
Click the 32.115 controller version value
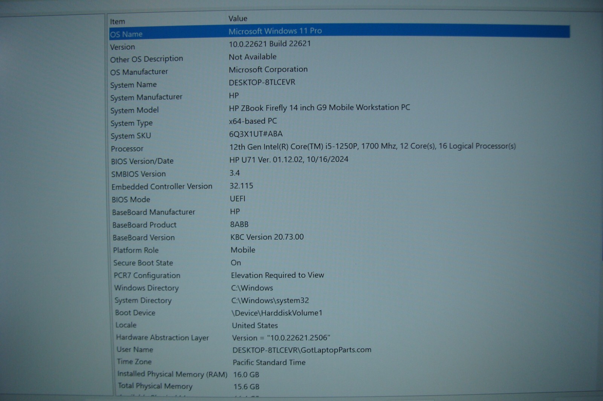242,186
